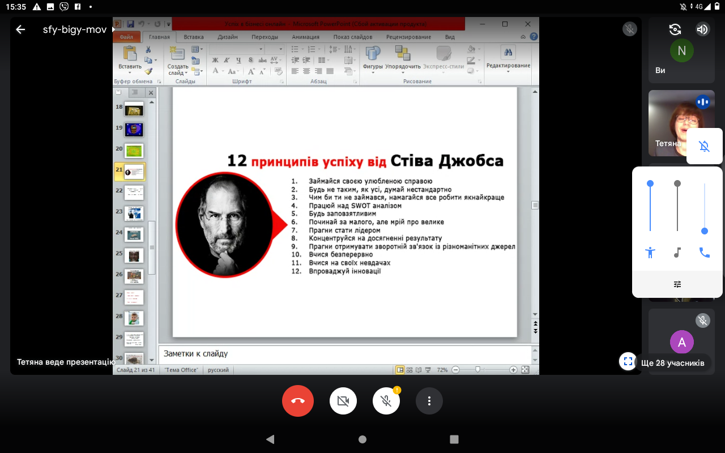Select the accessibility volume icon
Image resolution: width=725 pixels, height=453 pixels.
point(650,253)
